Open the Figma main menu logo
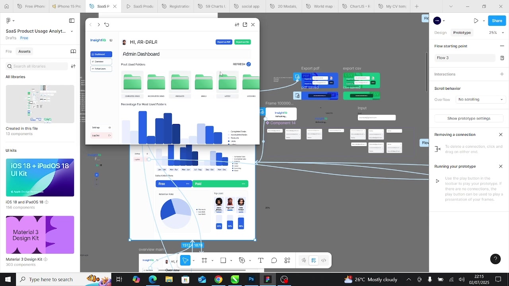 10,21
